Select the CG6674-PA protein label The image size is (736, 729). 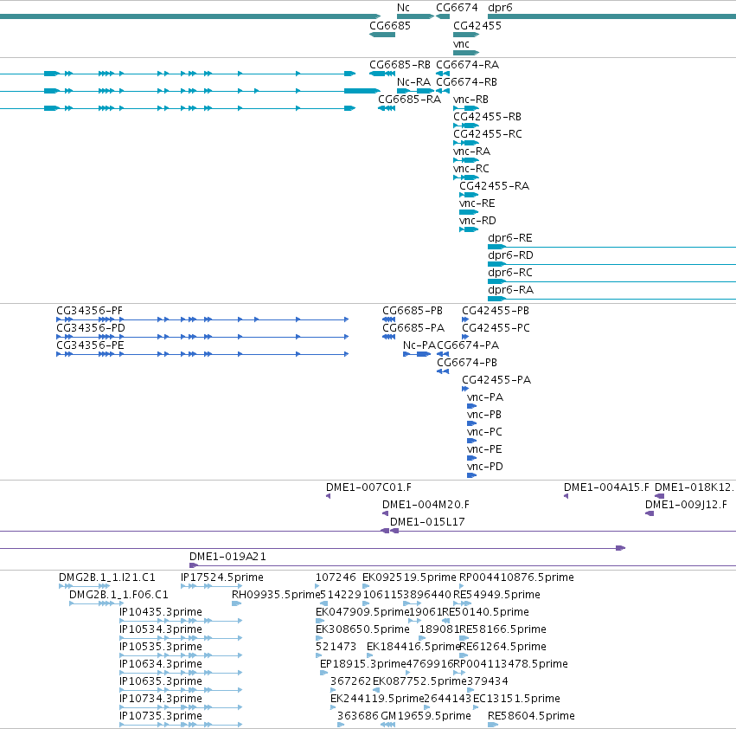click(468, 345)
